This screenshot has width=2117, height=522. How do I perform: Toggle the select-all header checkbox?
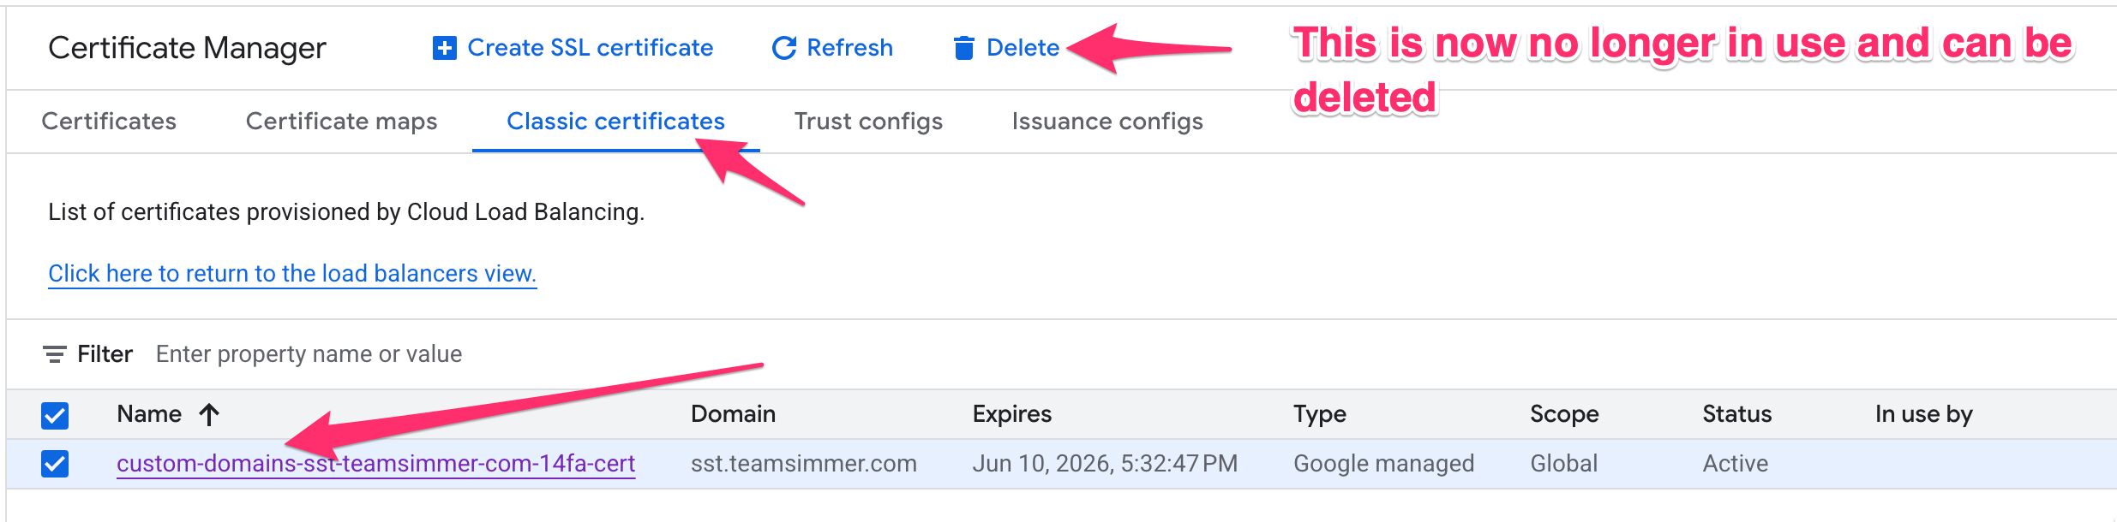pos(55,416)
